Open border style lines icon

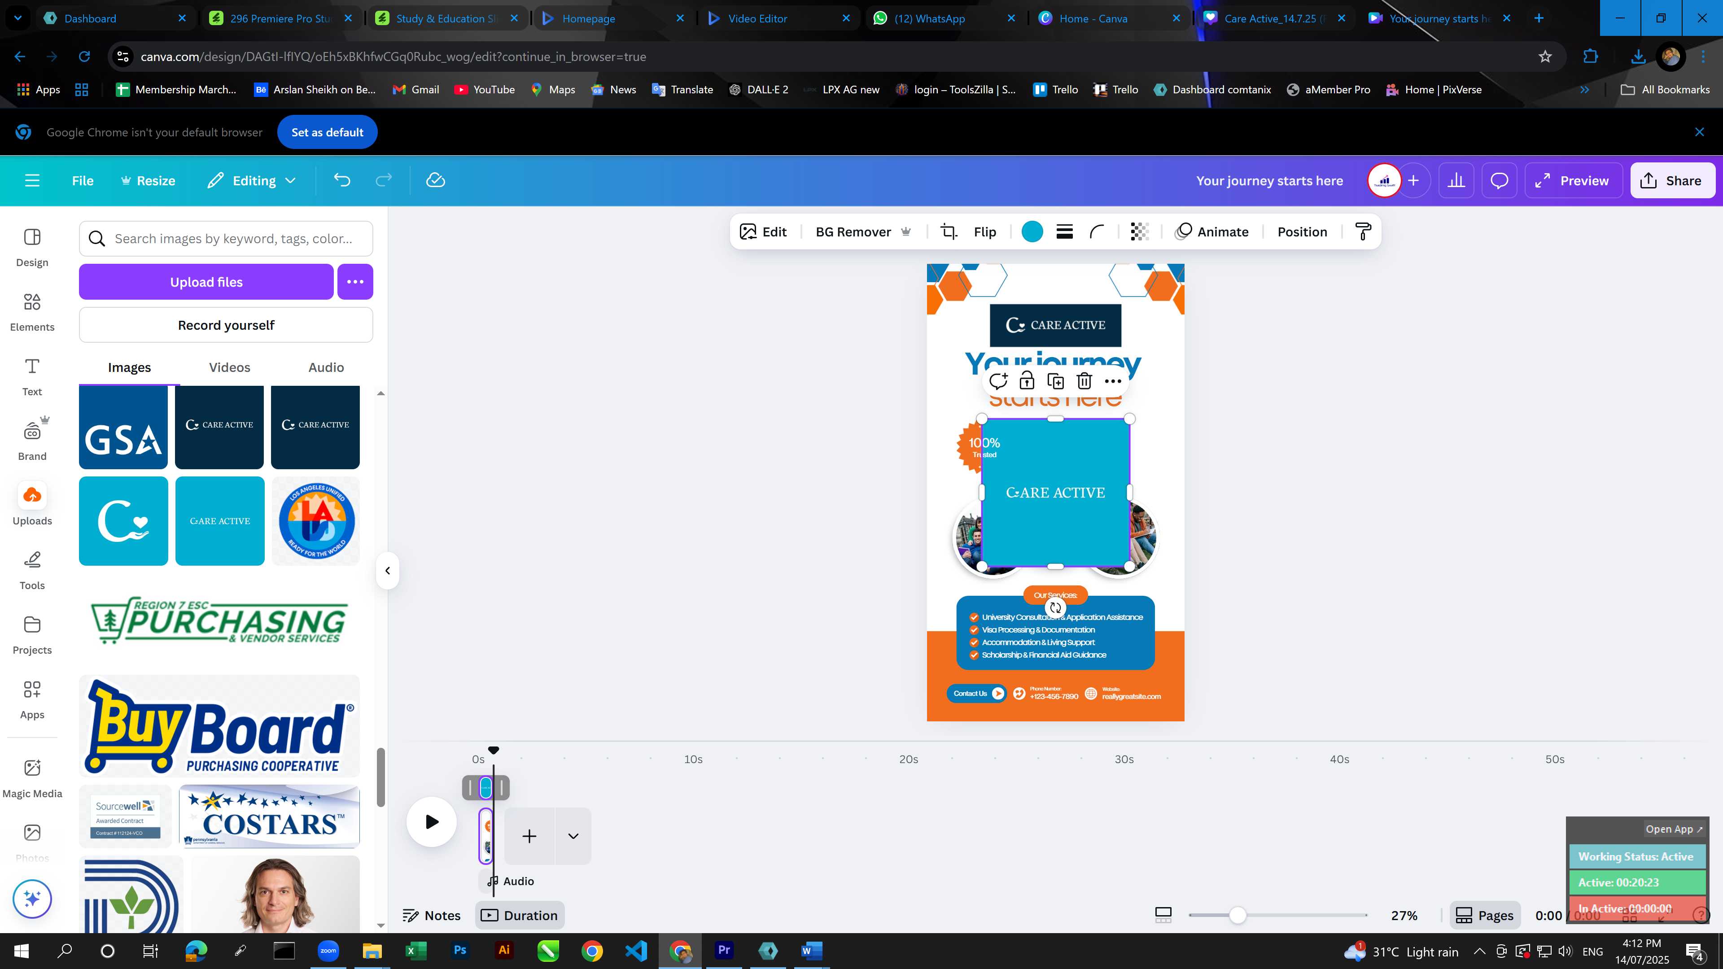click(1065, 232)
